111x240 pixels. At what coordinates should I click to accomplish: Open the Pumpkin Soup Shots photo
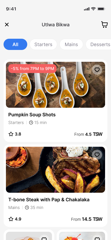(56, 85)
